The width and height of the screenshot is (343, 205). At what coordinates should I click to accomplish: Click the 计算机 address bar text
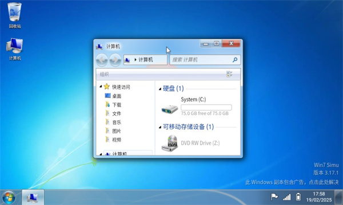pyautogui.click(x=146, y=60)
